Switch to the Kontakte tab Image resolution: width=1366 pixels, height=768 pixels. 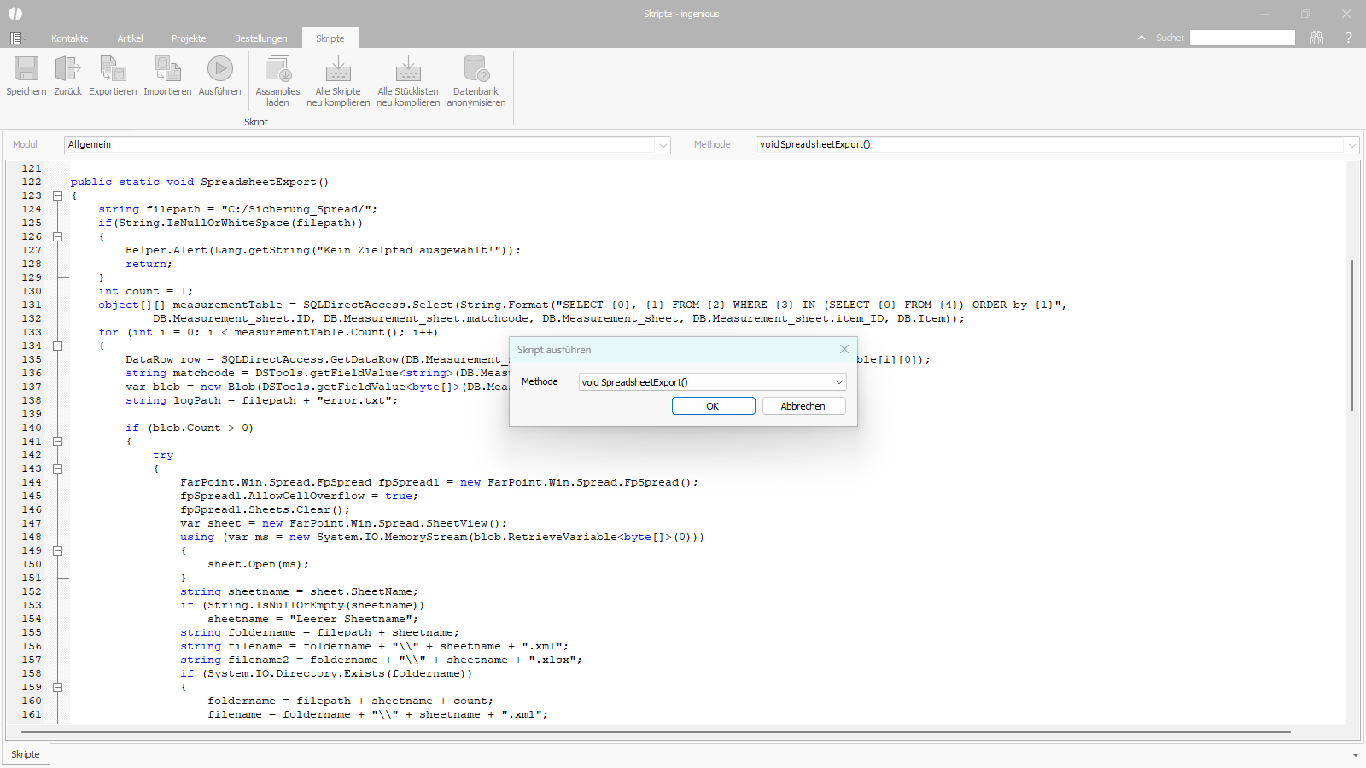(x=69, y=38)
